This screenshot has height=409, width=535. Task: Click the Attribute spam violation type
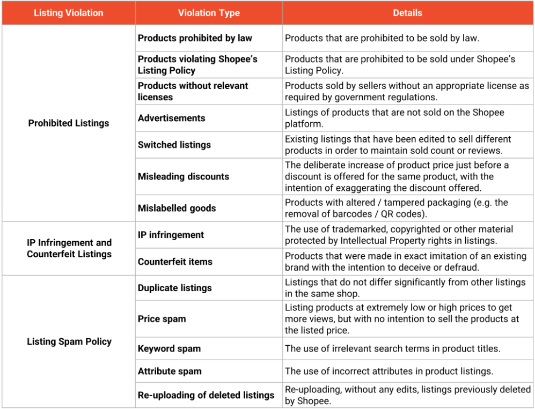point(170,371)
